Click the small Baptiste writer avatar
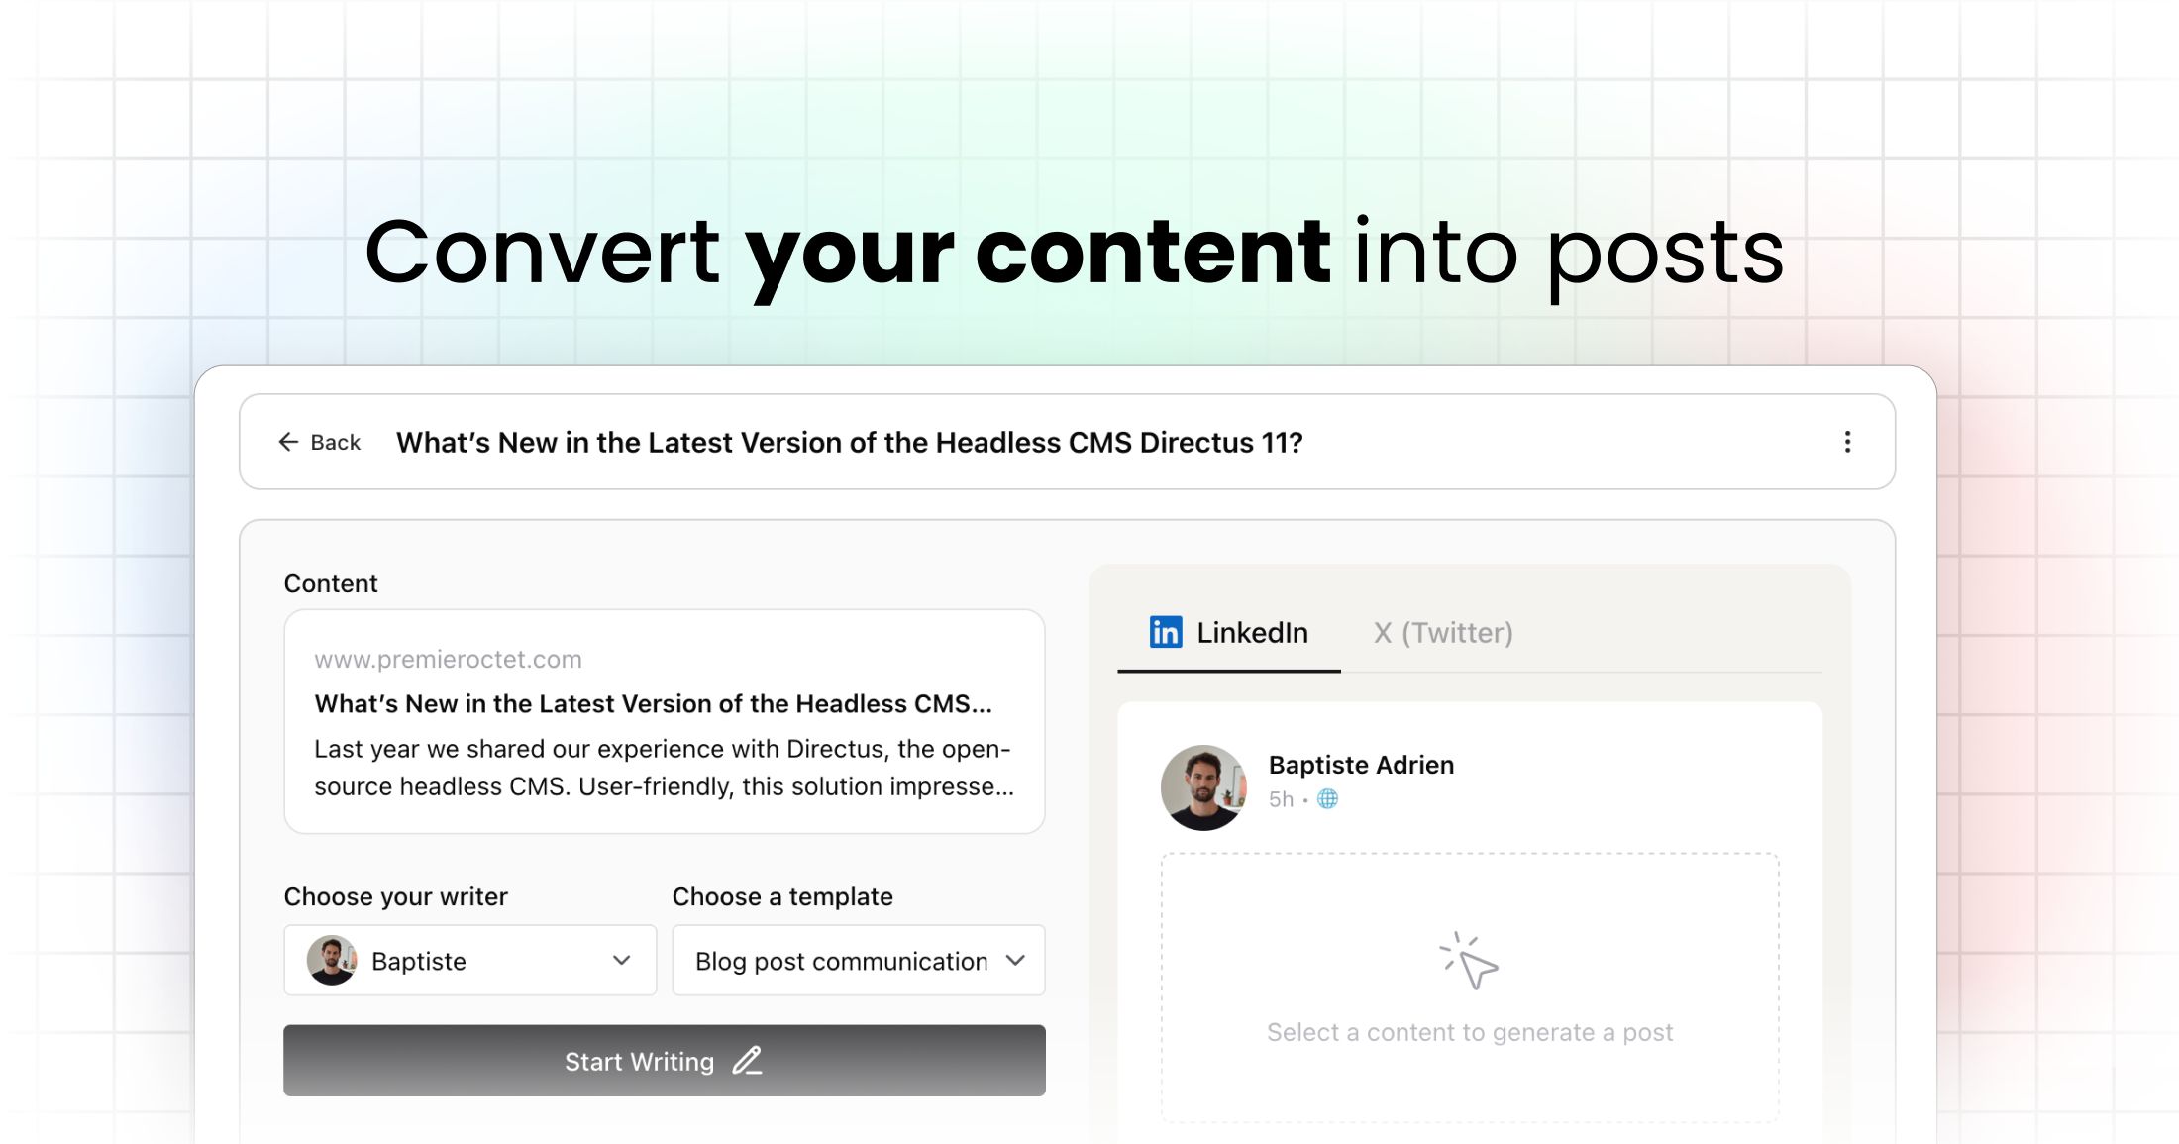The height and width of the screenshot is (1144, 2179). 332,961
